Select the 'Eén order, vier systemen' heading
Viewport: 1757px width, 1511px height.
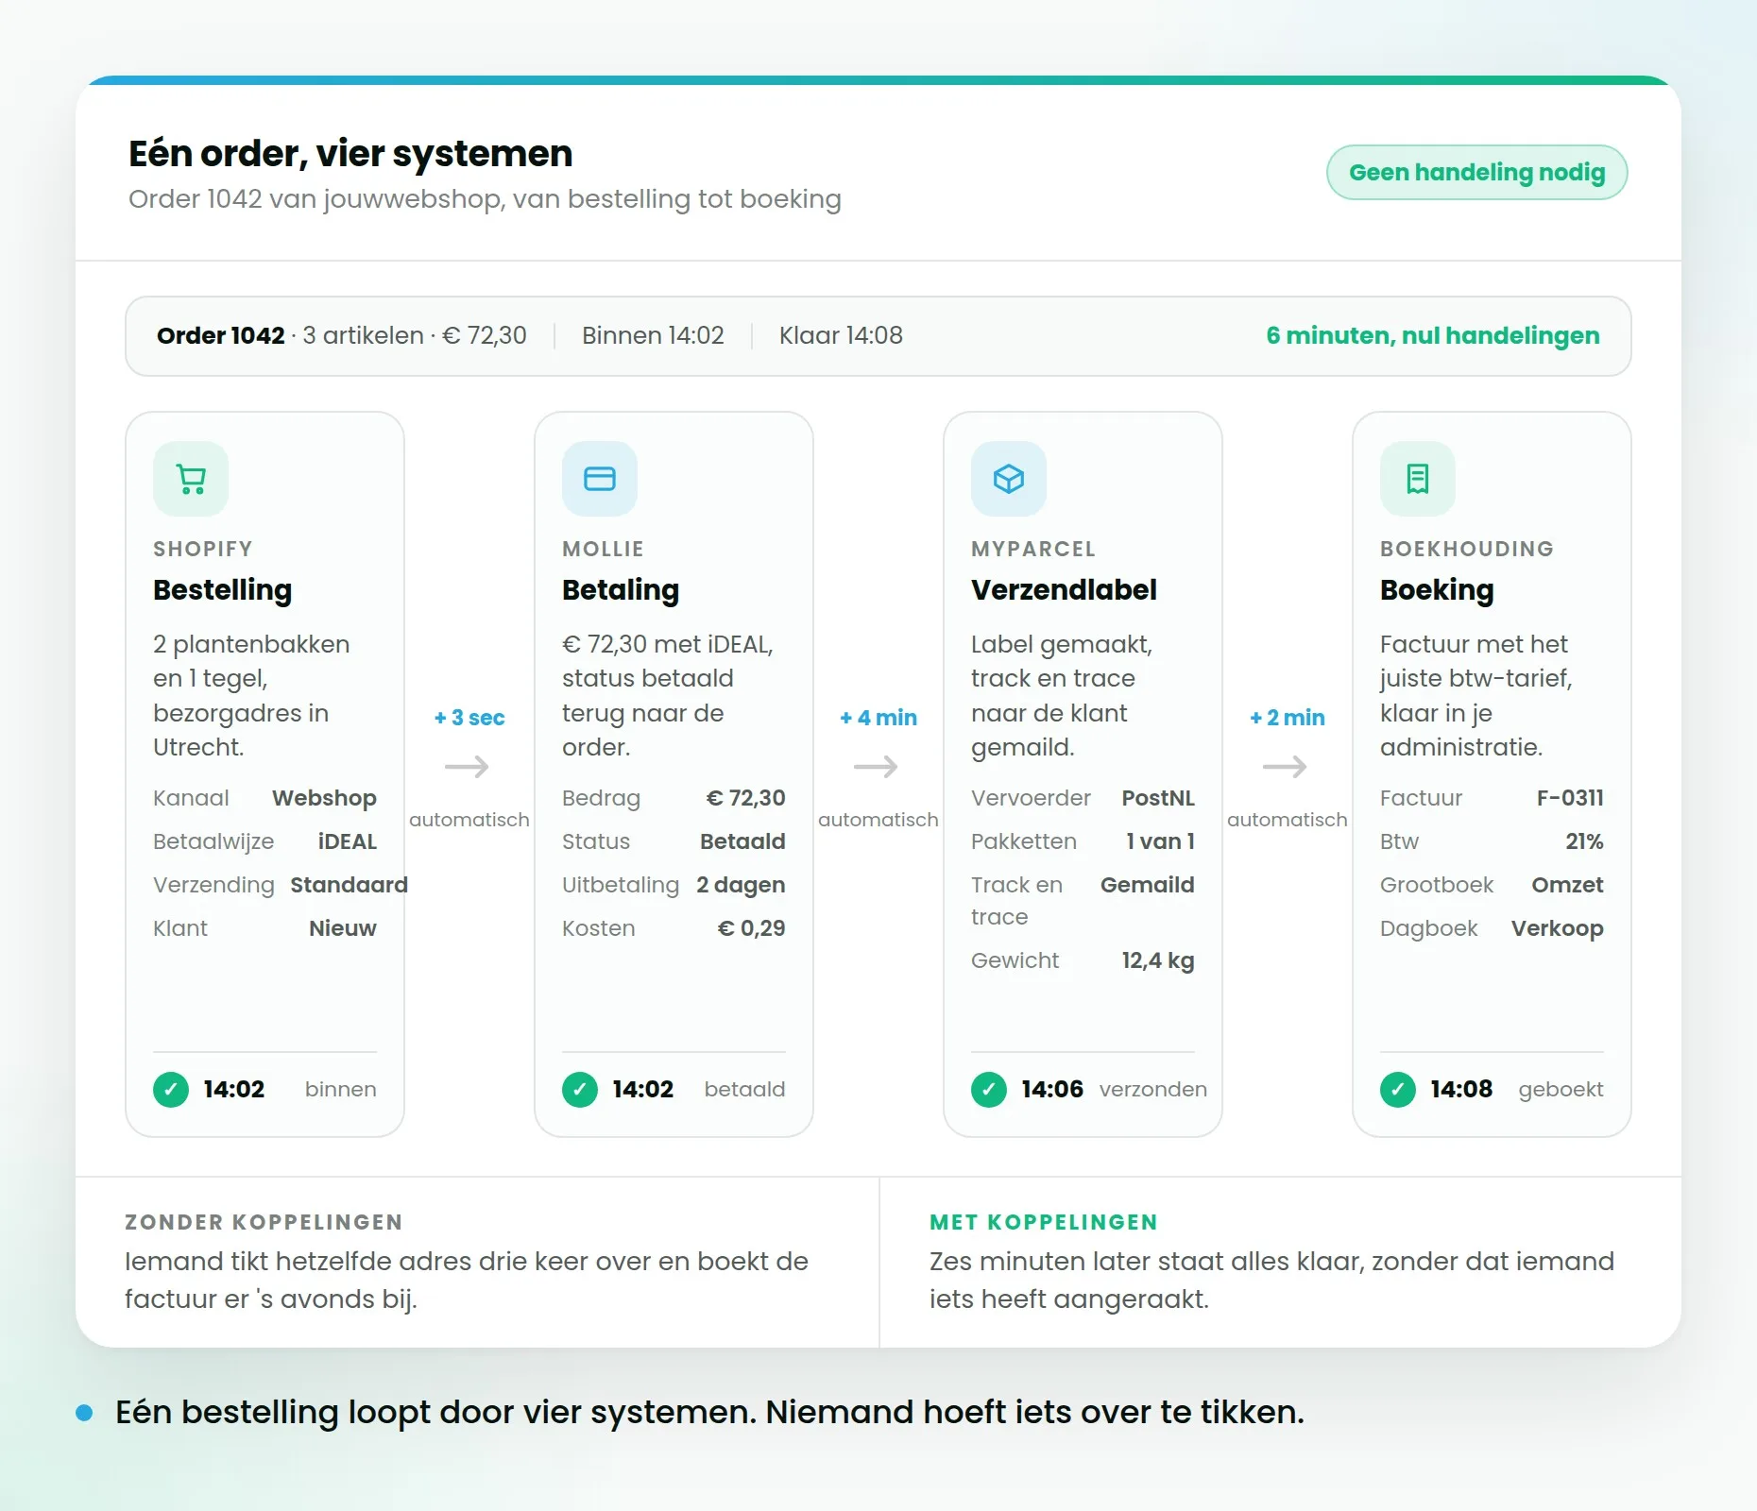350,153
